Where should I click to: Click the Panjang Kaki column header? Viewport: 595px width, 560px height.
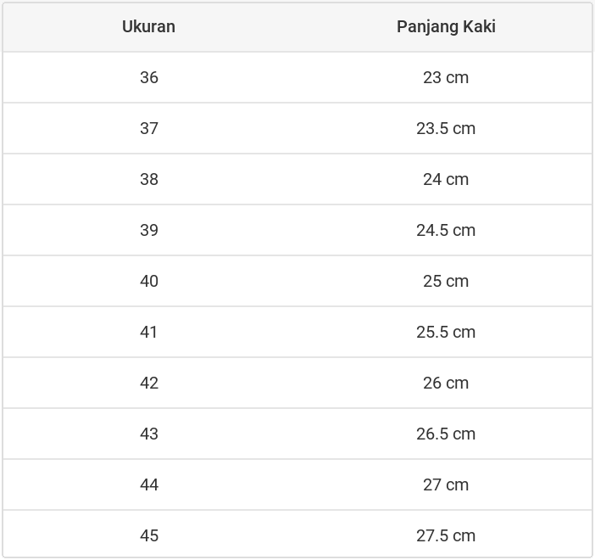click(x=446, y=26)
